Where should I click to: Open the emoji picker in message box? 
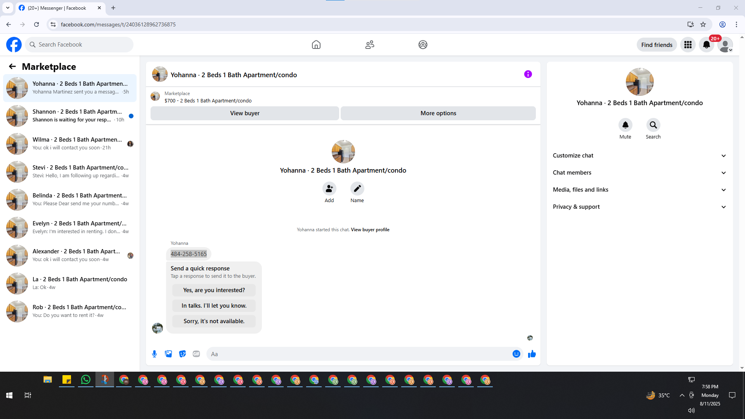pyautogui.click(x=516, y=354)
